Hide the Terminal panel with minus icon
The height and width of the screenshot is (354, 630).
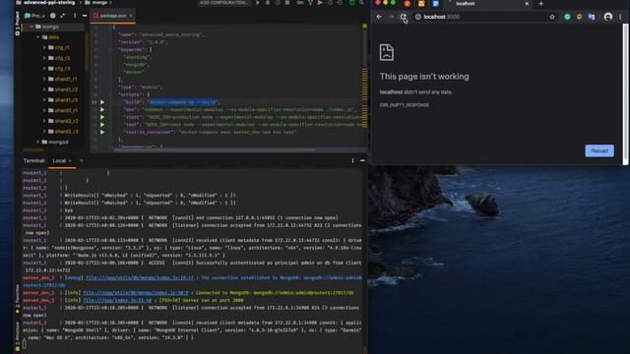click(x=362, y=160)
